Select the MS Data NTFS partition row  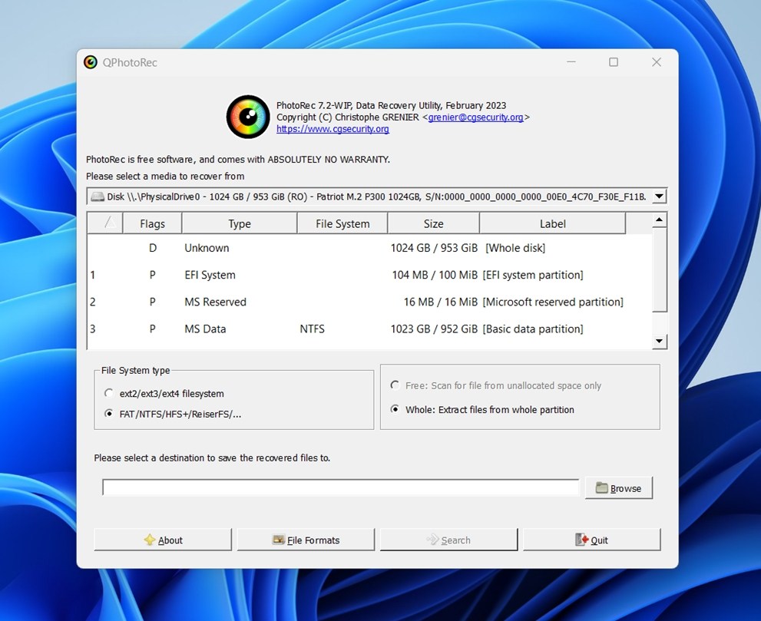pos(370,329)
